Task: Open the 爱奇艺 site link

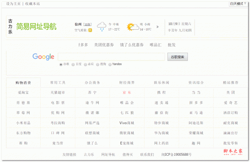Action: 230,103
